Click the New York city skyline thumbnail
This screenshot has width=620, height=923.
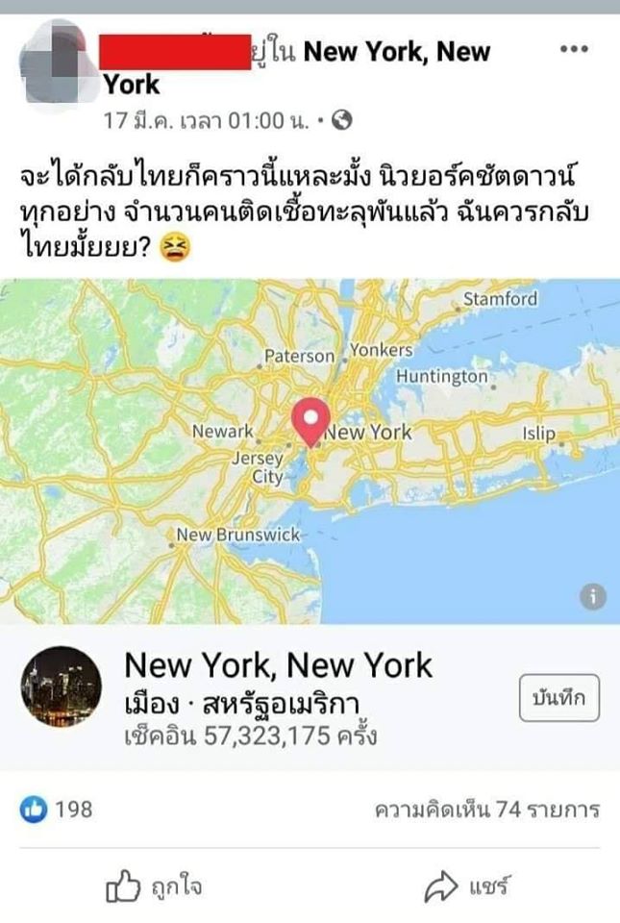click(x=62, y=686)
